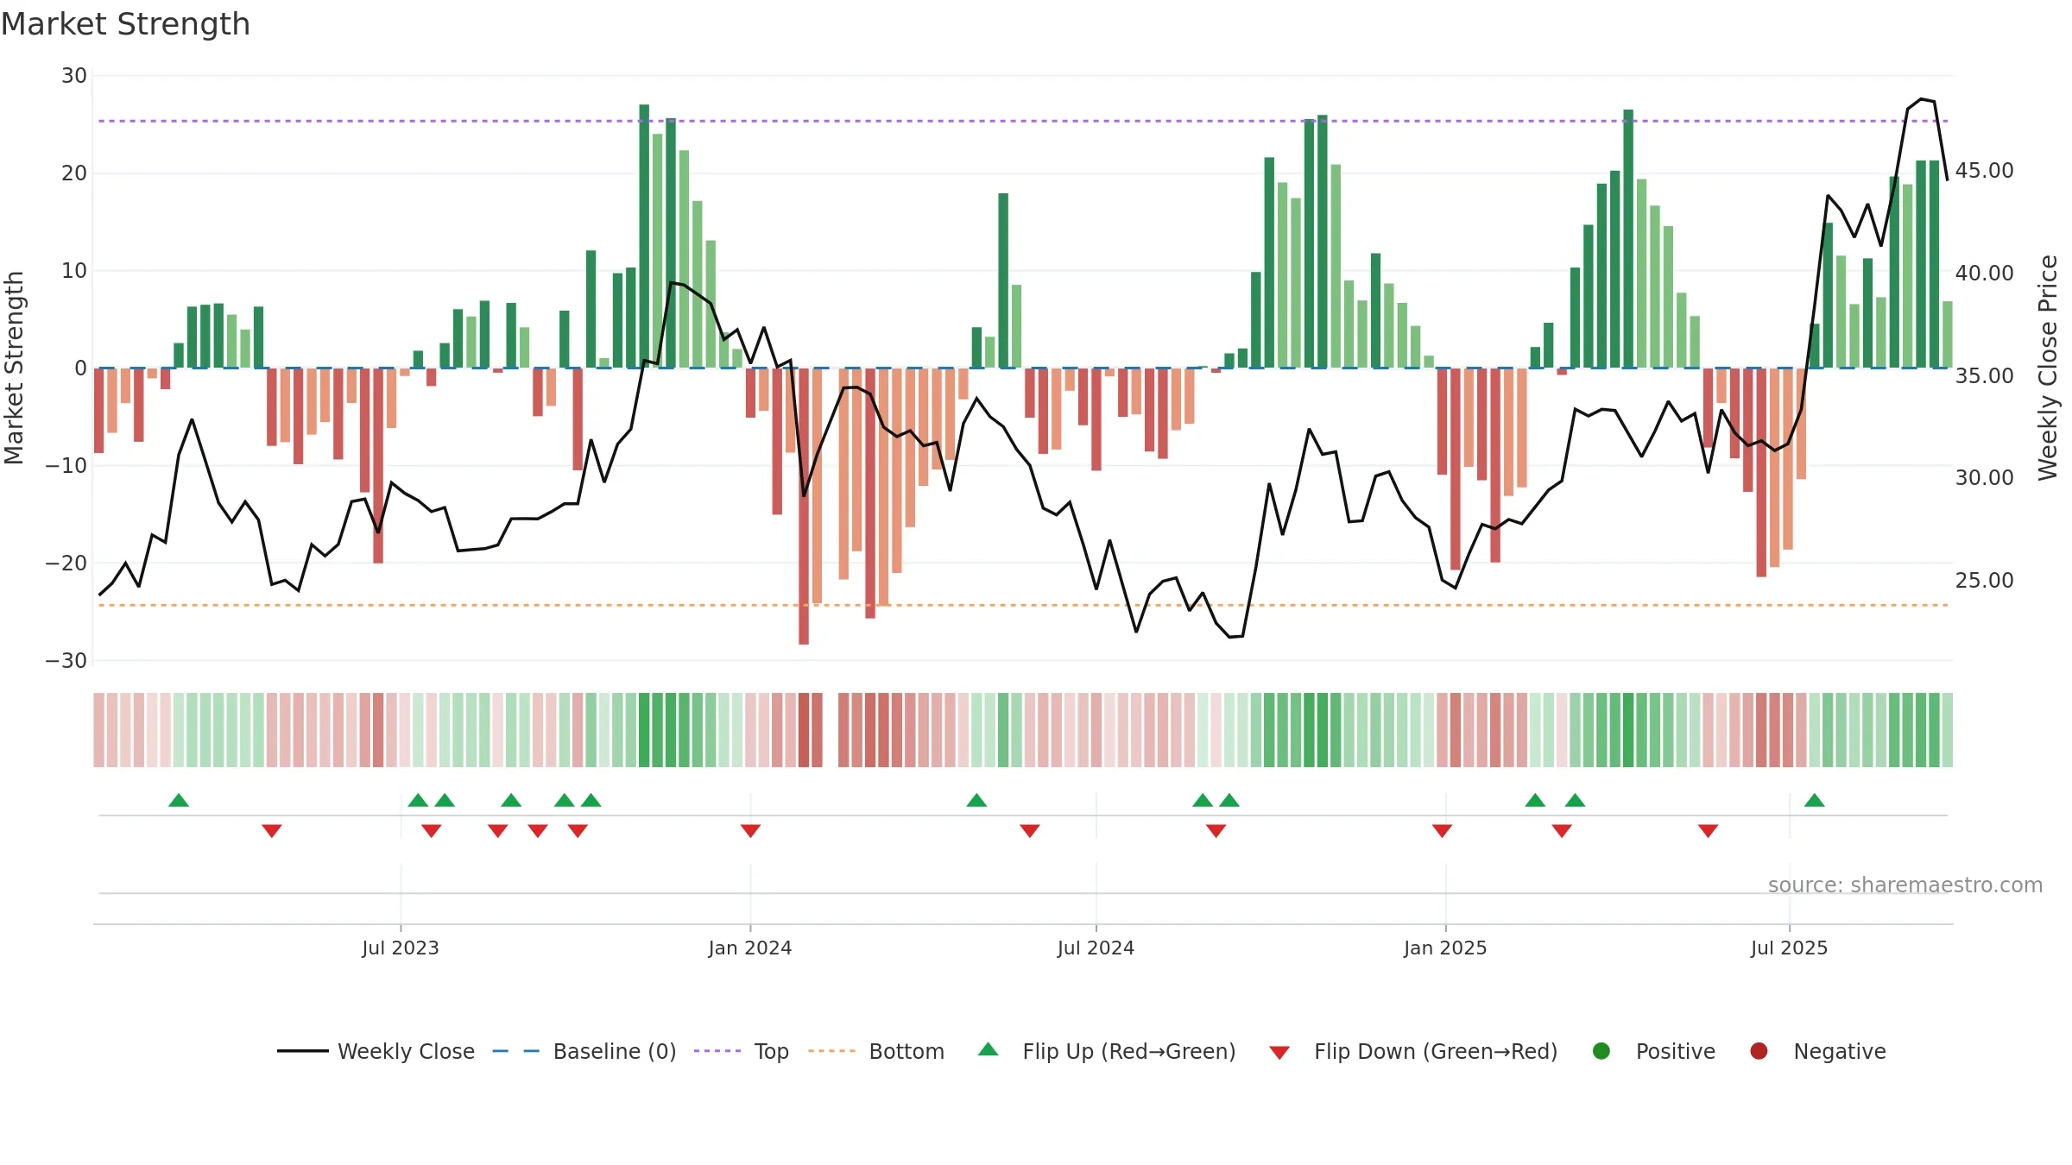The width and height of the screenshot is (2072, 1165).
Task: Toggle the Negative legend entry
Action: coord(1818,1051)
